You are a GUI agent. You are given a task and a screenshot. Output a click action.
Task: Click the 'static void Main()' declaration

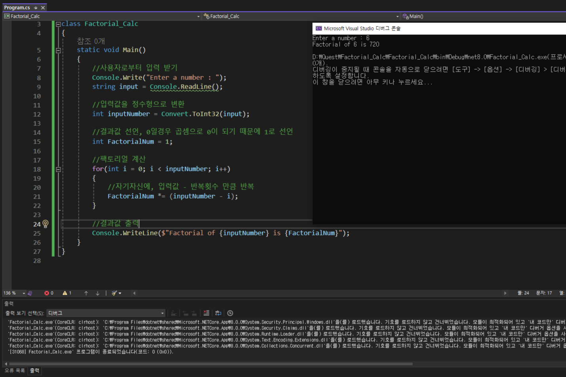click(x=111, y=50)
